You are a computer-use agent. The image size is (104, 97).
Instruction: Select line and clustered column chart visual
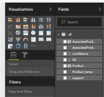41,26
